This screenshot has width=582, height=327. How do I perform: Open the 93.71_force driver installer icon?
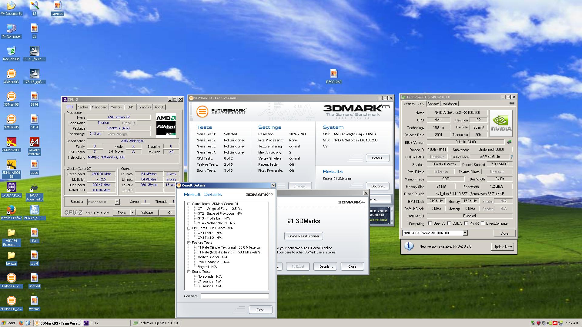point(34,53)
